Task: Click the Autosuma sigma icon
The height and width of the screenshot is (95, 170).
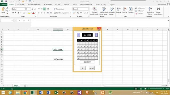Action: tap(136, 8)
